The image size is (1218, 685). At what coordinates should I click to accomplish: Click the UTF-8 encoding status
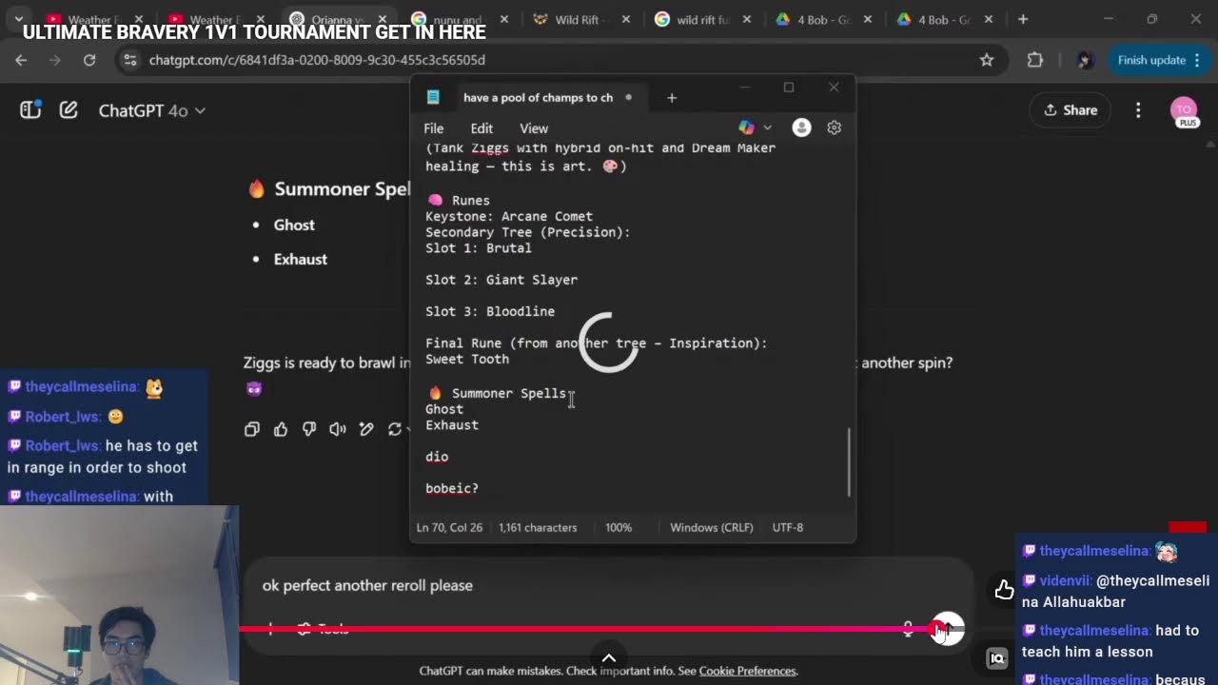788,527
